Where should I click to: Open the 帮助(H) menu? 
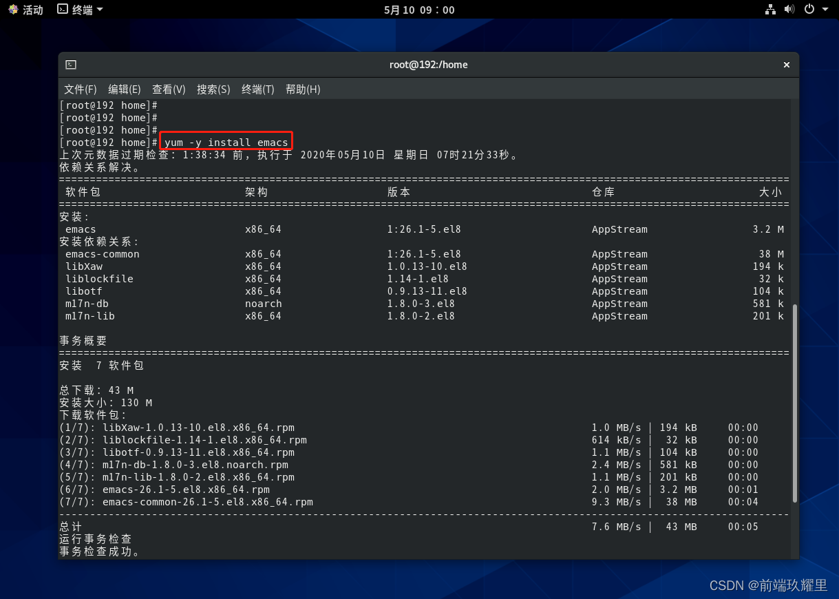(x=303, y=90)
